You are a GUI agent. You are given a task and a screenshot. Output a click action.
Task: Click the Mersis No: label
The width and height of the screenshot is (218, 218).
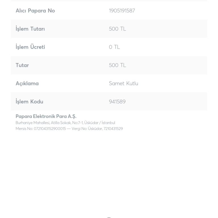(x=24, y=129)
